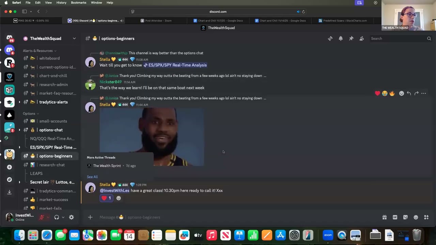Open ES/SPX/SPY Real-Time Analysis link in message
The height and width of the screenshot is (245, 436).
pos(175,65)
